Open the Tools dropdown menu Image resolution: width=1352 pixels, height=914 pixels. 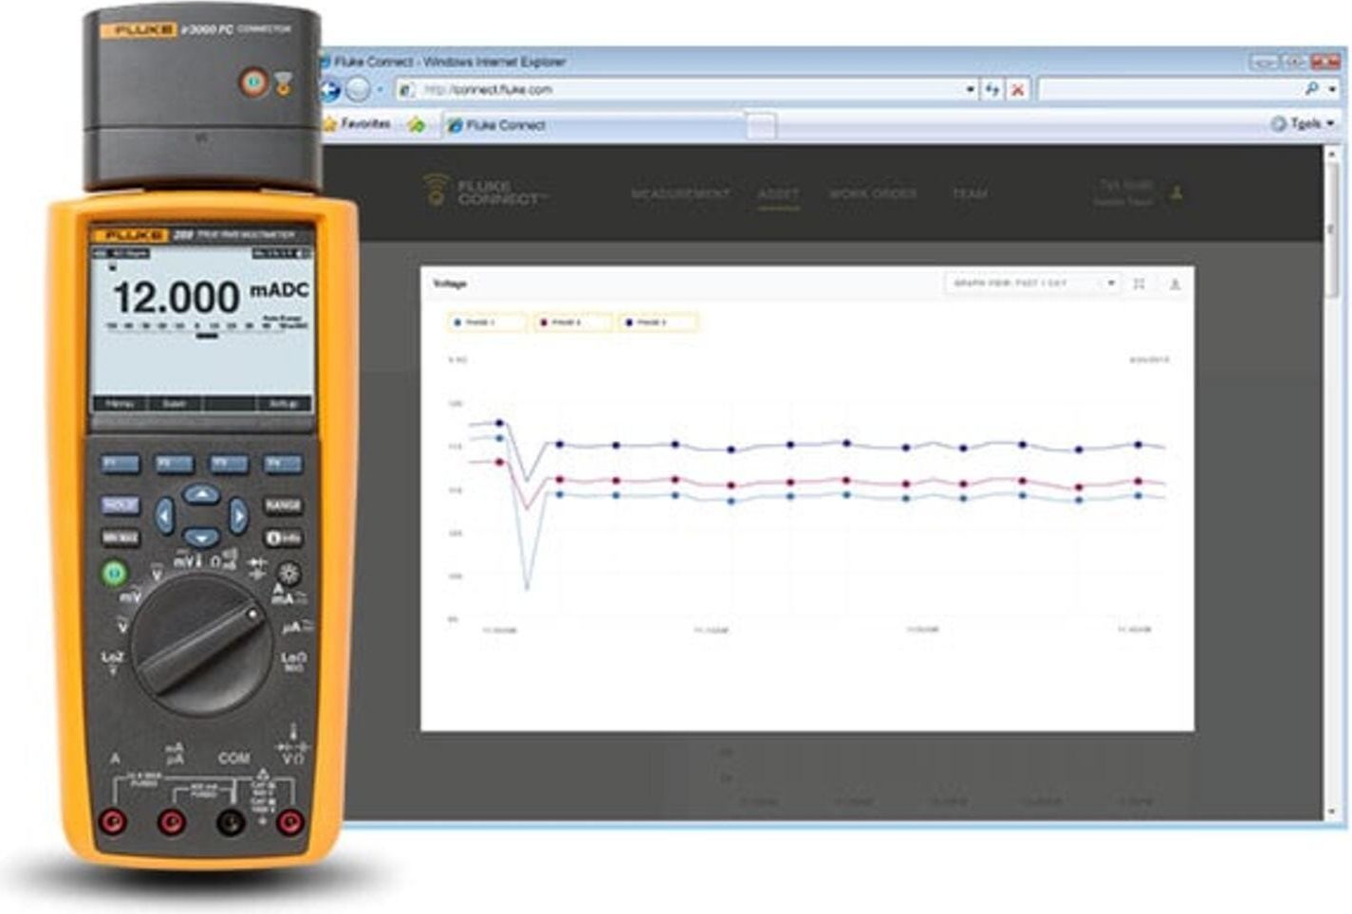click(1303, 123)
